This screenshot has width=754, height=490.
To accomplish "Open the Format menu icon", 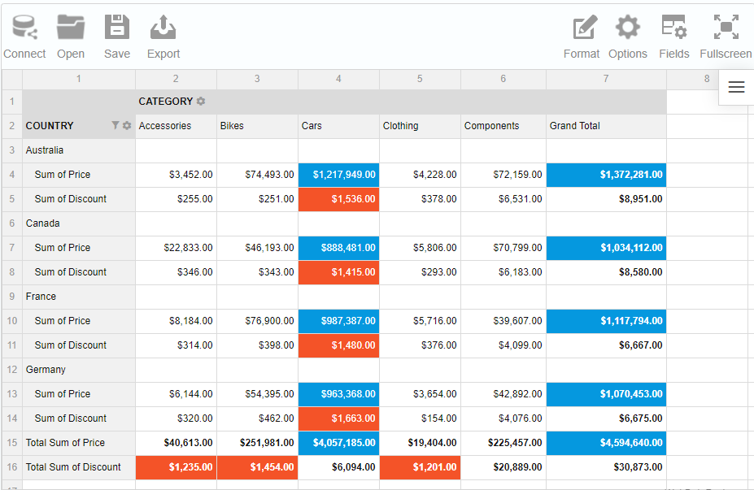I will (582, 28).
